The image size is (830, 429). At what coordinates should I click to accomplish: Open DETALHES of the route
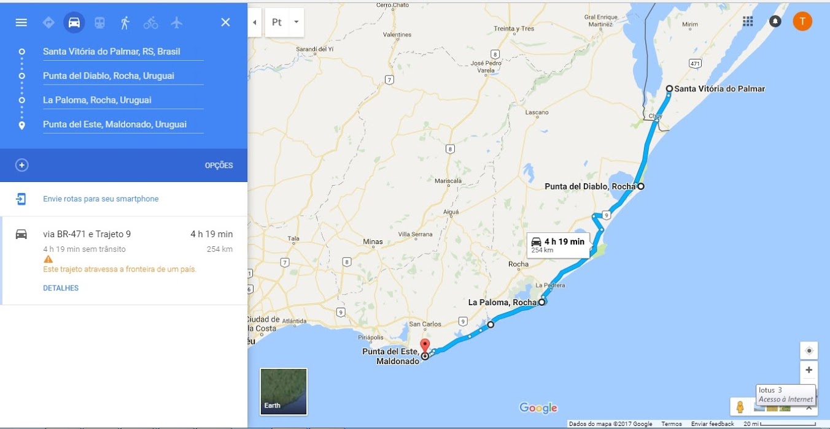click(x=61, y=288)
